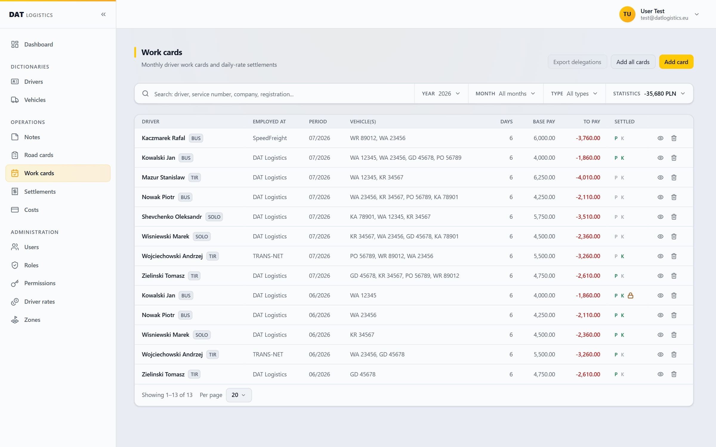The image size is (716, 447).
Task: Click the Settlements receipt icon
Action: point(15,192)
